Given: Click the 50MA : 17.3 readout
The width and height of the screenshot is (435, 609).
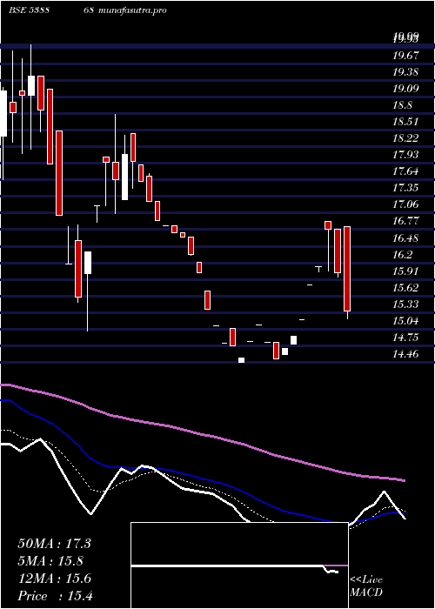Looking at the screenshot, I should [x=54, y=544].
